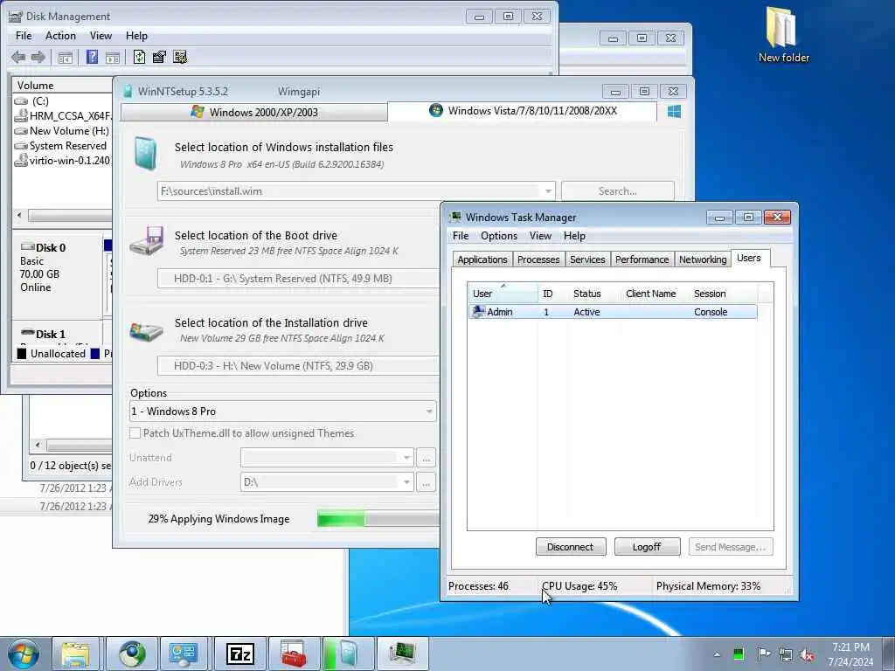Open Task Manager Options menu

click(499, 236)
